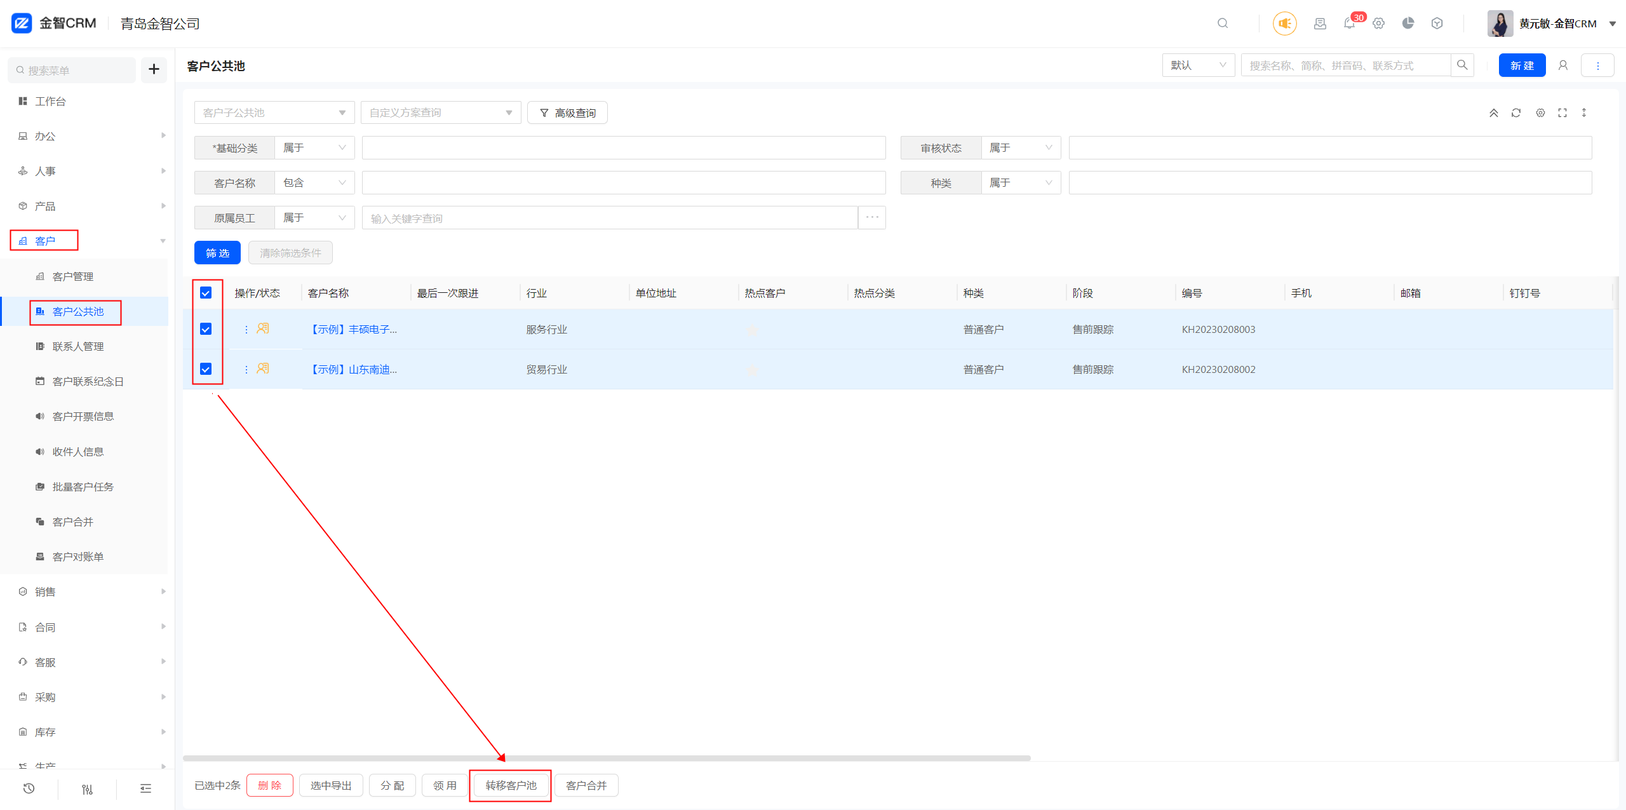1626x810 pixels.
Task: Open row actions dots for 丰硕电子 row
Action: [246, 329]
